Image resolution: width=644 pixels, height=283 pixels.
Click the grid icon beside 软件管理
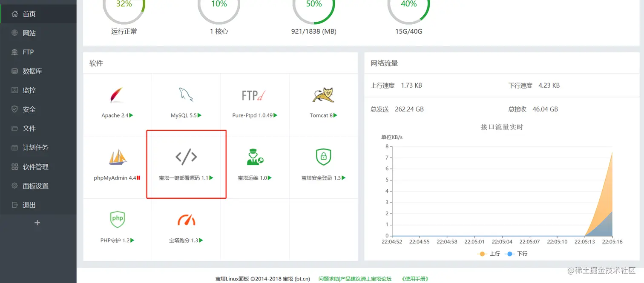tap(15, 167)
